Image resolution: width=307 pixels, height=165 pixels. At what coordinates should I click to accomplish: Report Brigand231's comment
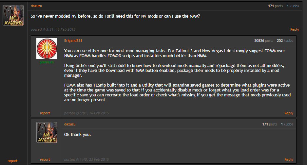[x=45, y=113]
